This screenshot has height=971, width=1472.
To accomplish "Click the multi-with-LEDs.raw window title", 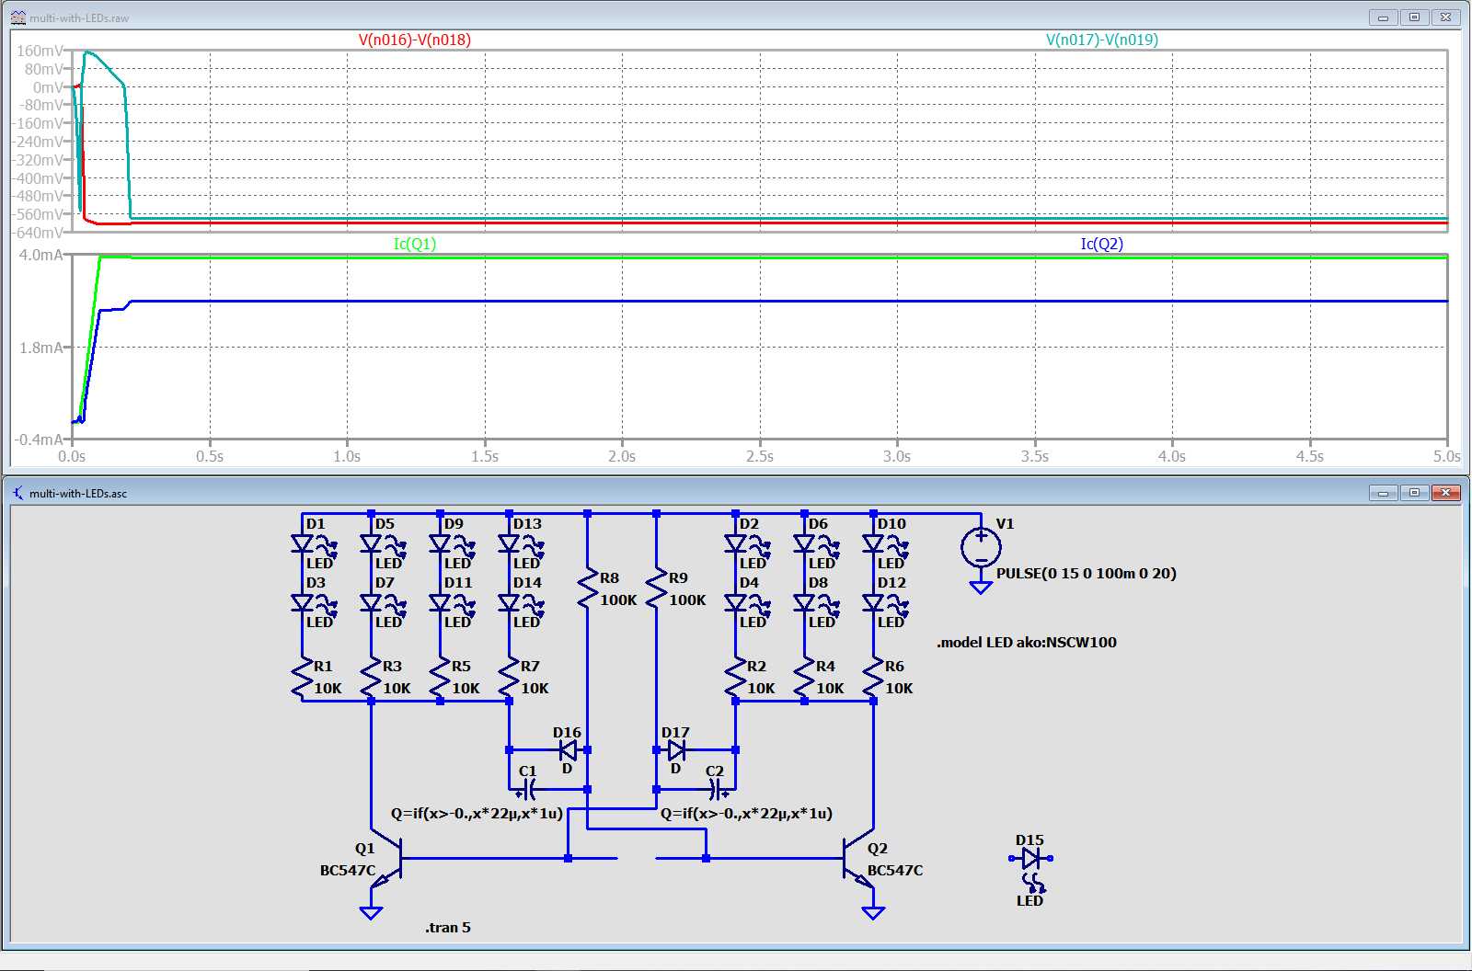I will click(79, 17).
